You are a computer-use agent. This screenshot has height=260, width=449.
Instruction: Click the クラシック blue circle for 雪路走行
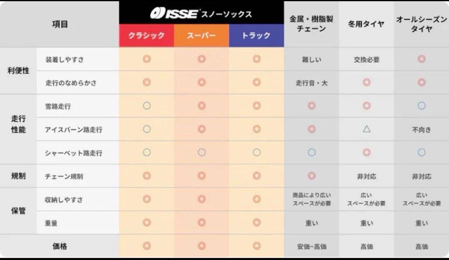click(x=146, y=106)
